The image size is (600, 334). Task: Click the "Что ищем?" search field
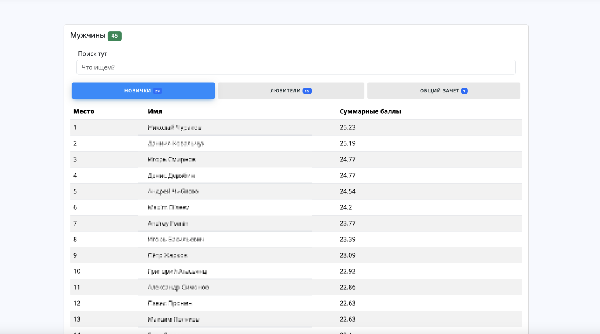tap(296, 67)
